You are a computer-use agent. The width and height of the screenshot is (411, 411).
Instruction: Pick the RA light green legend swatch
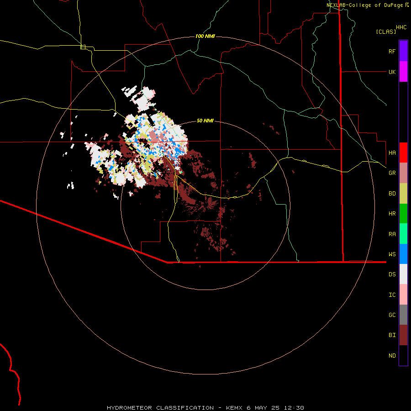coord(403,234)
